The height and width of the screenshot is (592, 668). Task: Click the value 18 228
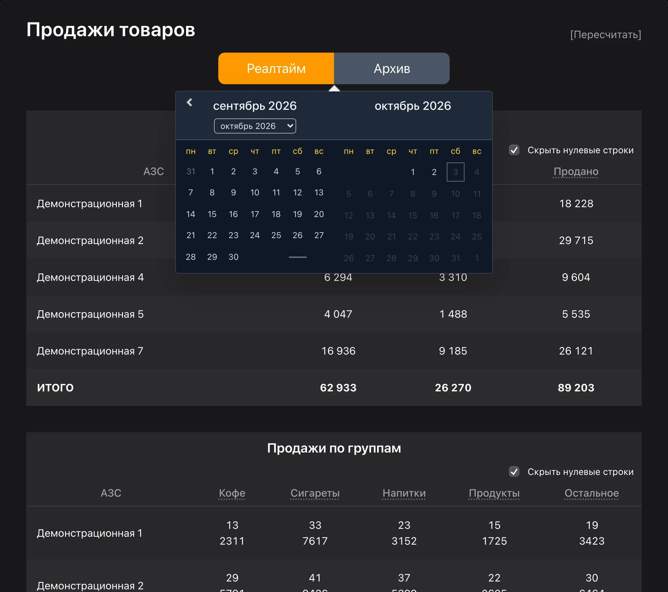(x=576, y=204)
